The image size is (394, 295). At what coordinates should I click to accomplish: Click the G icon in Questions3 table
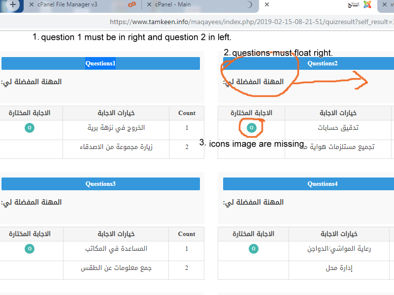[30, 249]
